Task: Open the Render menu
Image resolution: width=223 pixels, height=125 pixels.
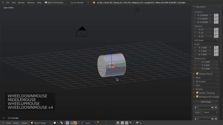Action: pos(21,2)
